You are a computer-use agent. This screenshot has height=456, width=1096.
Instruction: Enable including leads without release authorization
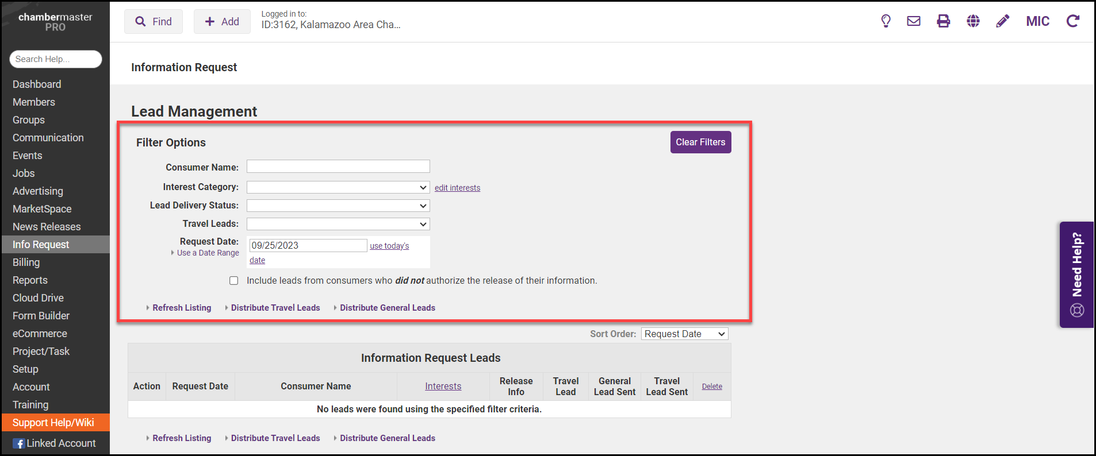point(234,281)
